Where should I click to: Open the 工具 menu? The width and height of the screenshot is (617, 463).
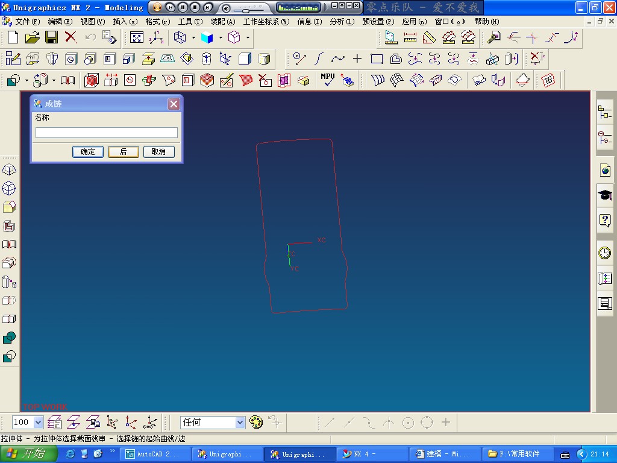[x=190, y=22]
